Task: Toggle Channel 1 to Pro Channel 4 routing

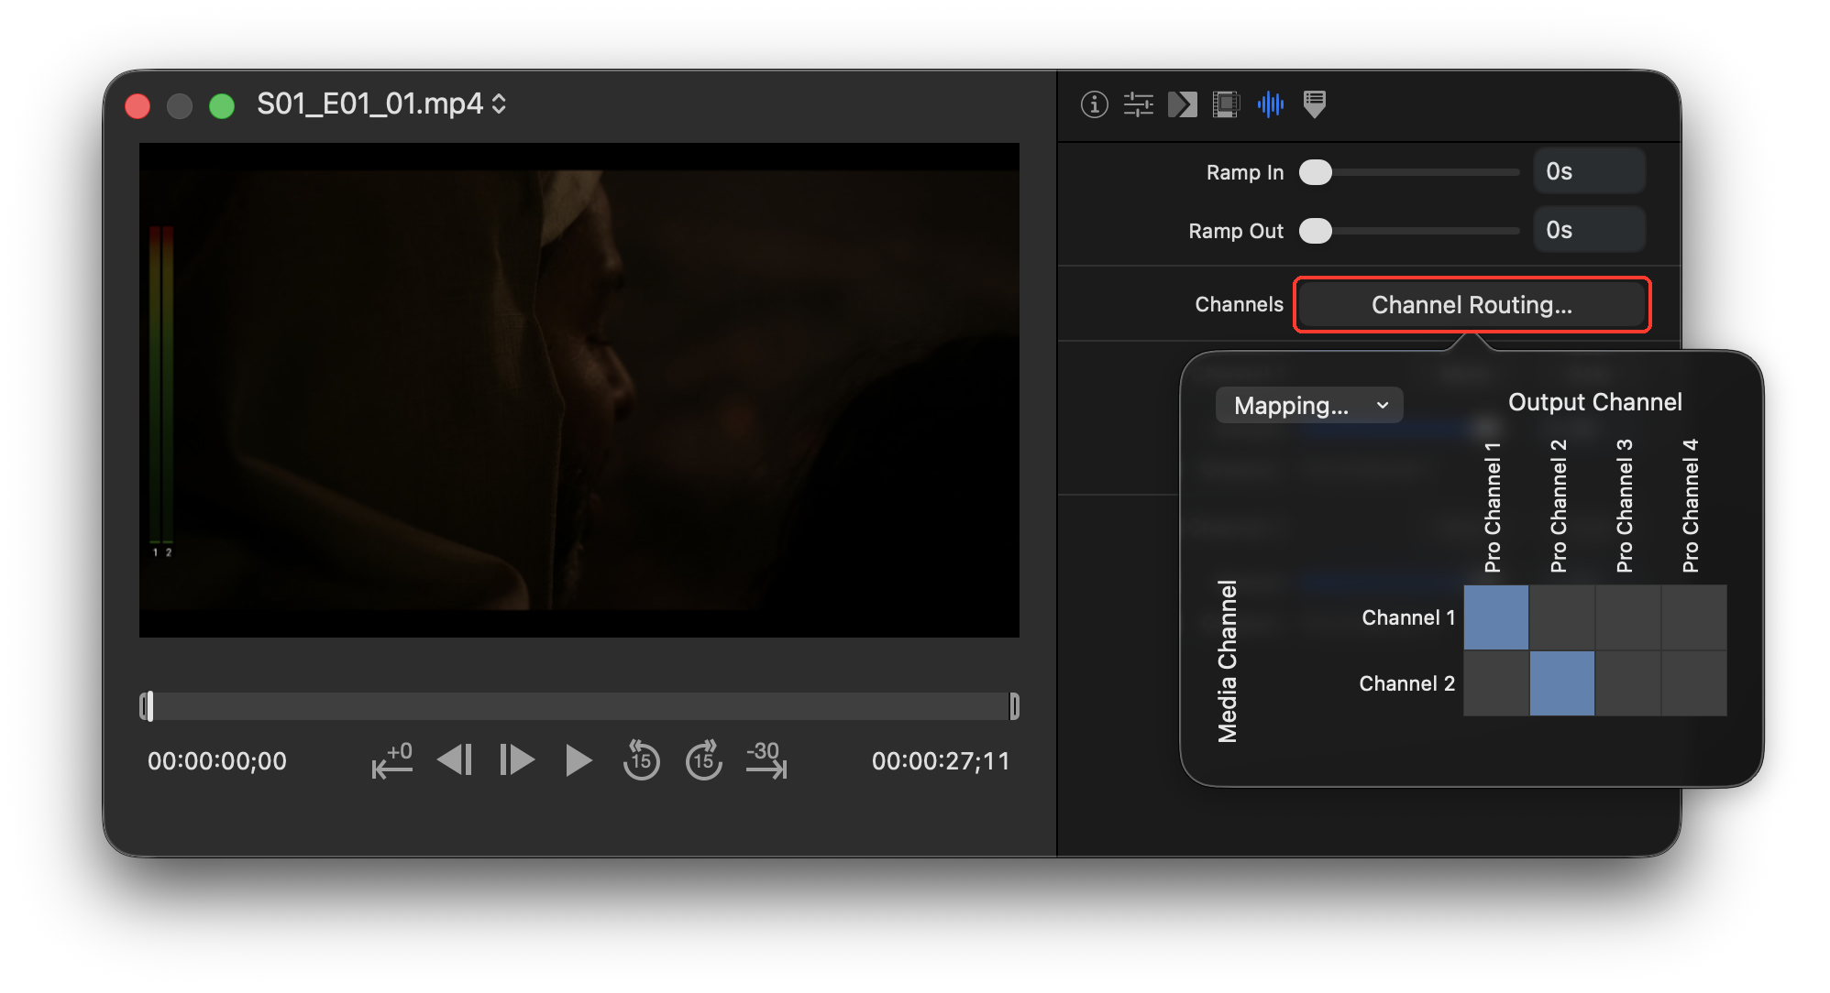Action: tap(1694, 617)
